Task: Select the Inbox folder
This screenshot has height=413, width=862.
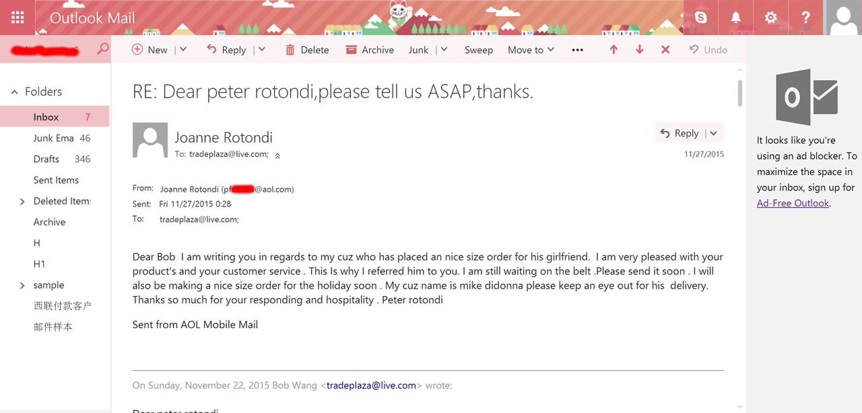Action: [46, 117]
